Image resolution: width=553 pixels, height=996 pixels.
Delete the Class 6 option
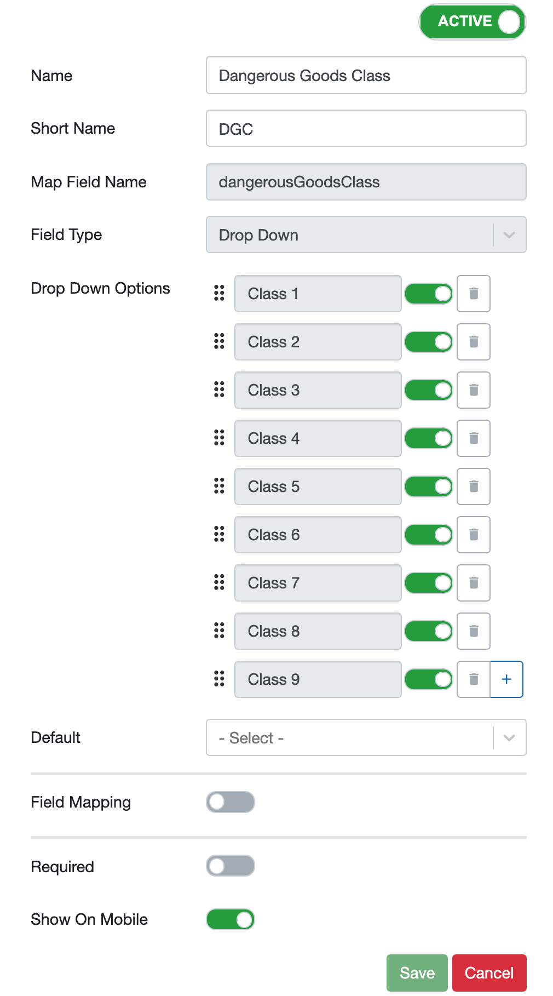pos(473,535)
